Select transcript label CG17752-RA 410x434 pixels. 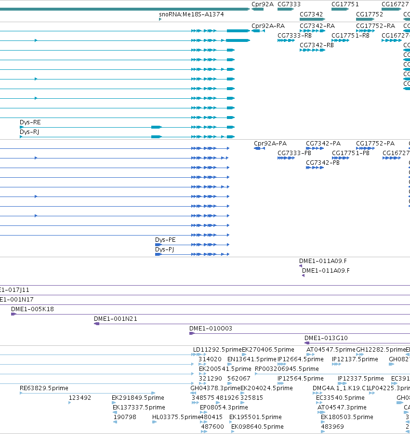coord(375,26)
